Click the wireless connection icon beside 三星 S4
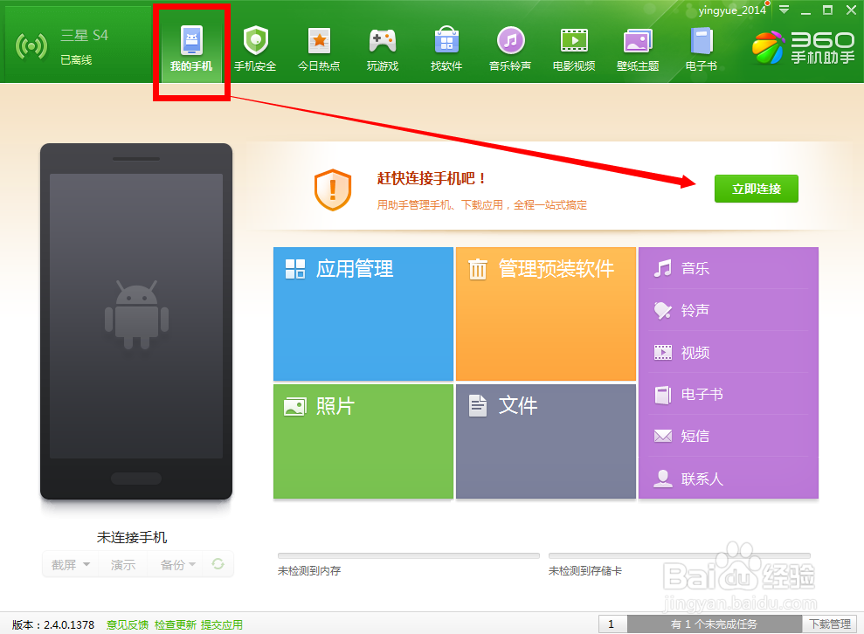This screenshot has width=864, height=634. [31, 45]
